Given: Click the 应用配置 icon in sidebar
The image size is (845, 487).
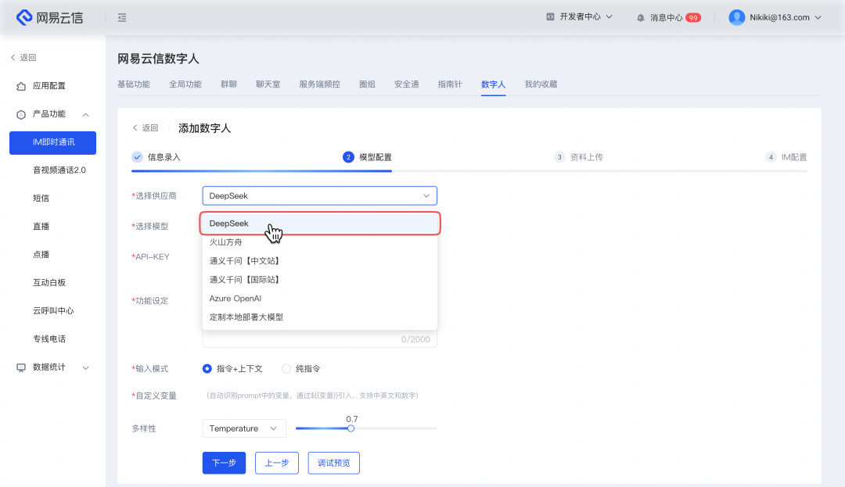Looking at the screenshot, I should 21,85.
